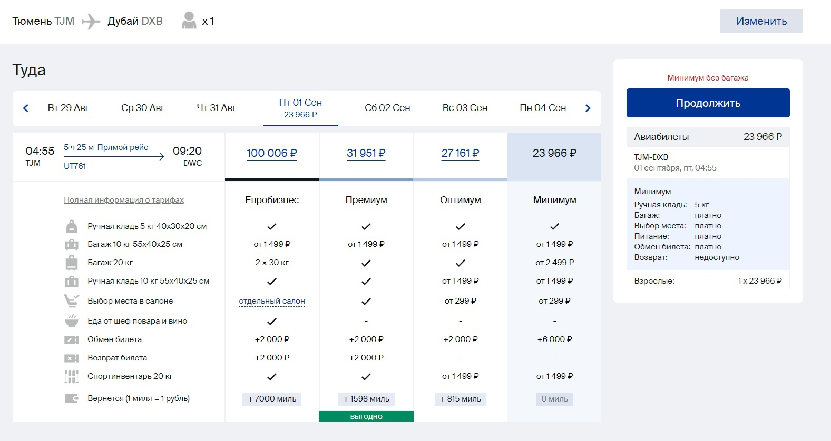Click the Ручная кладь 5 кг bag icon
Image resolution: width=831 pixels, height=441 pixels.
pos(72,226)
